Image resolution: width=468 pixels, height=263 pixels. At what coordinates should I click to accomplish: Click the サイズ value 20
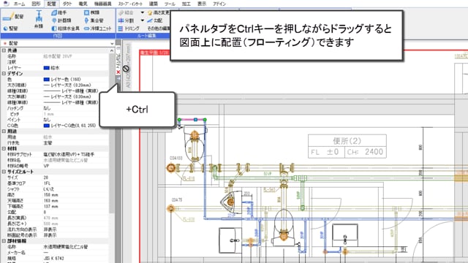tap(45, 178)
